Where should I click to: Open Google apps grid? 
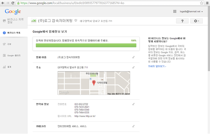[175, 11]
